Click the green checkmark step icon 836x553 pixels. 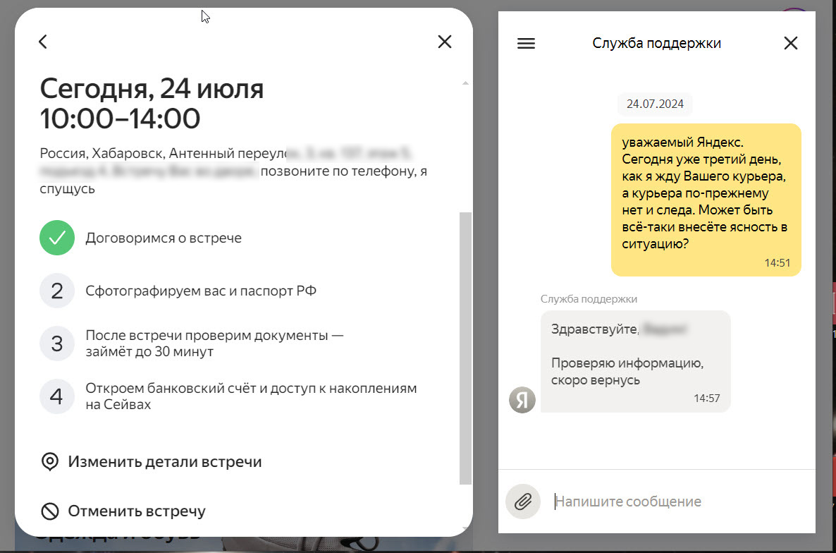click(x=57, y=238)
